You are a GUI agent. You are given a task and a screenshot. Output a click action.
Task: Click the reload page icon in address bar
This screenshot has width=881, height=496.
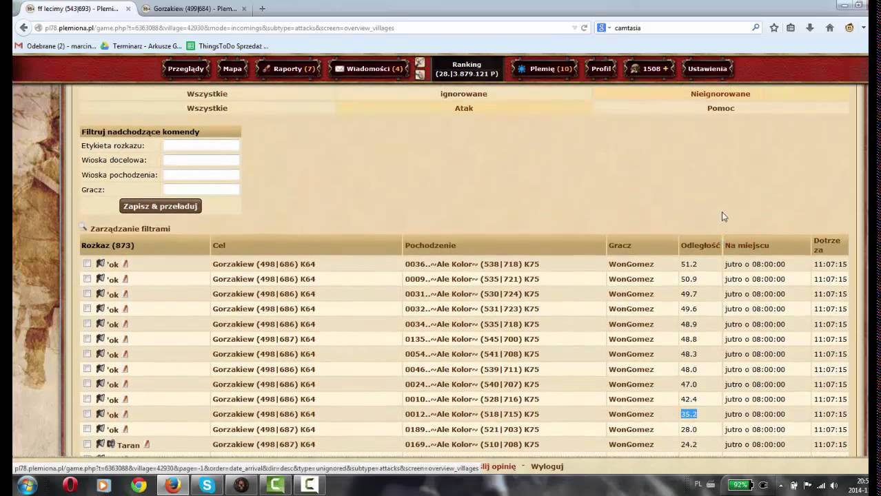(x=584, y=28)
